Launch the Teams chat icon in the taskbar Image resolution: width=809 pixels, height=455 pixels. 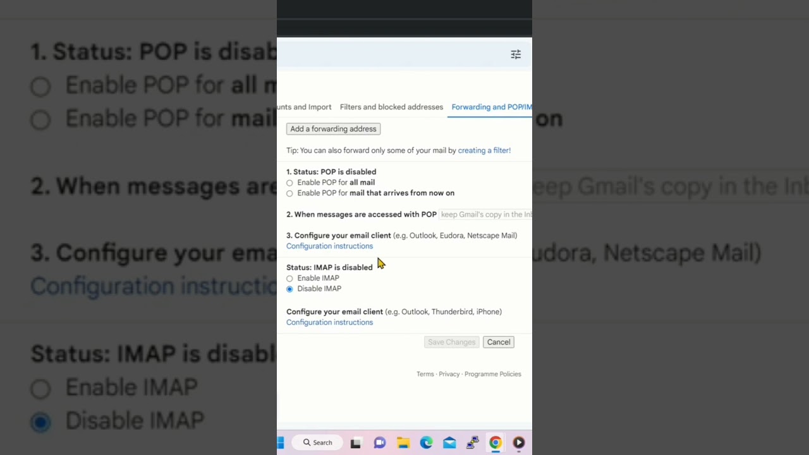click(379, 443)
